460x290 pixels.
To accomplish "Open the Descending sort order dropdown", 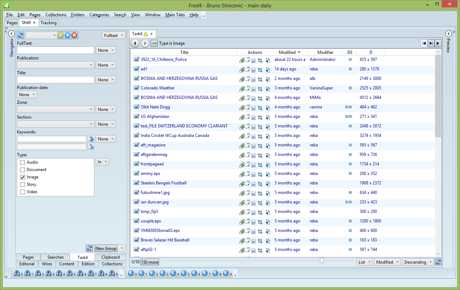I will 418,262.
